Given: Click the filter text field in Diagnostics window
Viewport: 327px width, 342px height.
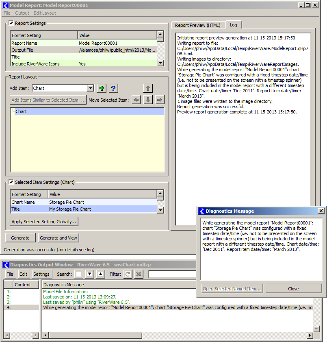Looking at the screenshot, I should coord(172,274).
